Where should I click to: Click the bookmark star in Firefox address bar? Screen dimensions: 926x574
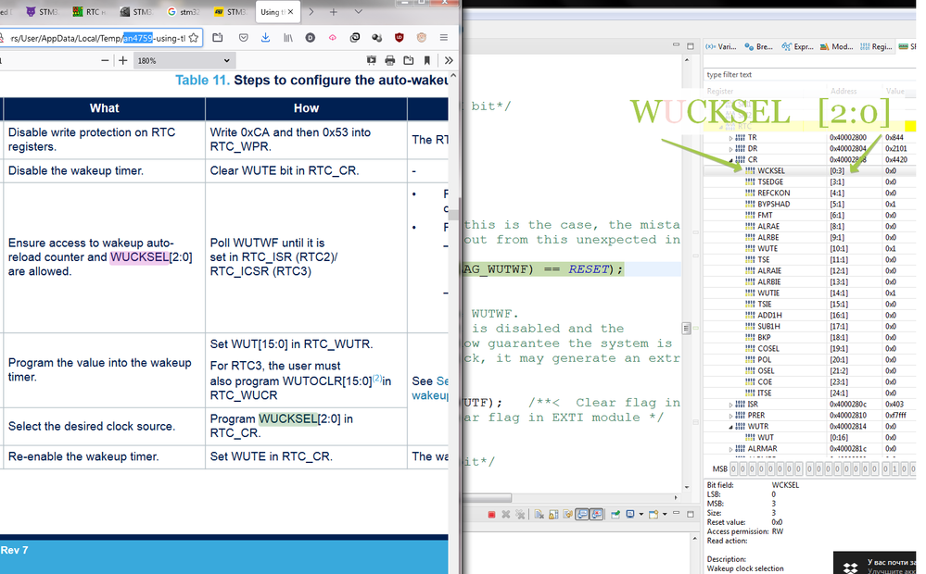(193, 38)
